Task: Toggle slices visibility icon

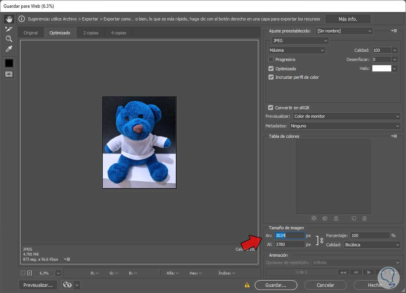Action: click(9, 74)
